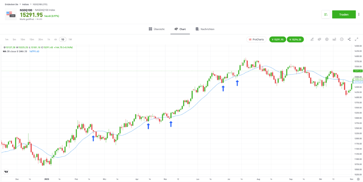Image resolution: width=363 pixels, height=182 pixels.
Task: Click the 10250.00 price axis label
Action: [358, 175]
